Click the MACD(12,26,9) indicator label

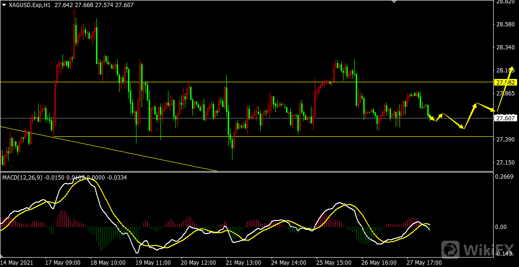(x=23, y=177)
